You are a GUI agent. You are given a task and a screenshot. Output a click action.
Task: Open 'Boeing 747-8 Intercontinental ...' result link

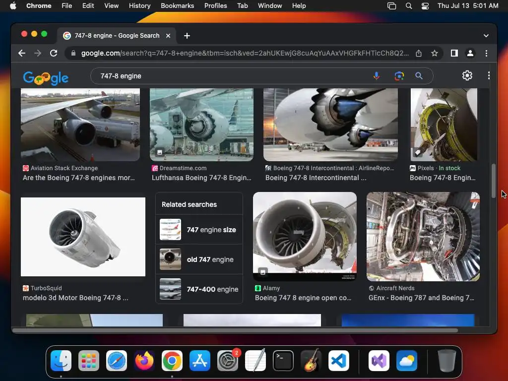click(316, 178)
